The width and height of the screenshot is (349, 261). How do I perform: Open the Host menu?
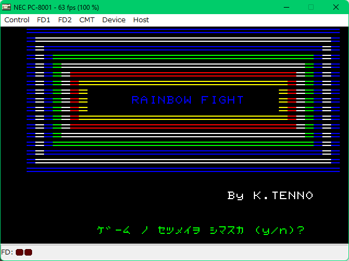click(x=141, y=20)
